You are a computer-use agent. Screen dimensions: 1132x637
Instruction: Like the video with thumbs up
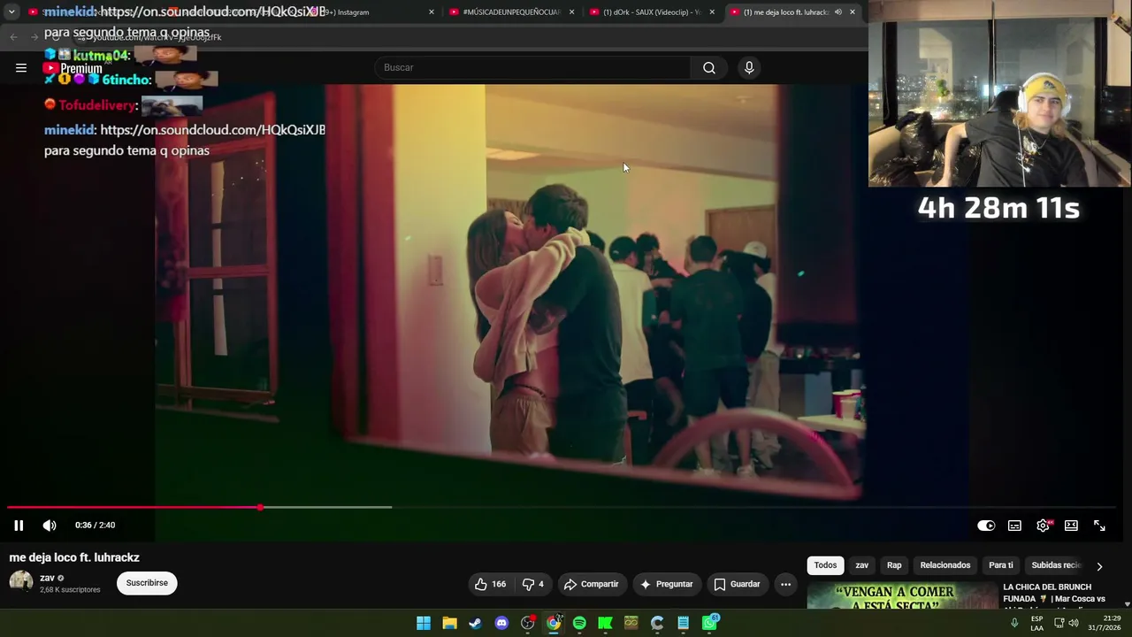click(490, 584)
